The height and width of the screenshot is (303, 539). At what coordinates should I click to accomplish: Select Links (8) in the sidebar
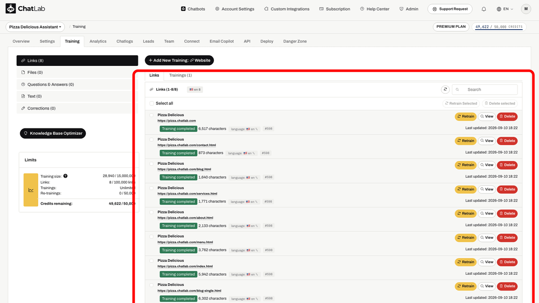click(x=77, y=61)
